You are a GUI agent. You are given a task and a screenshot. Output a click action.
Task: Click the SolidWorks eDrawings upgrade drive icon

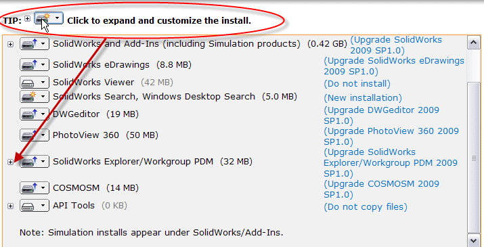click(30, 65)
